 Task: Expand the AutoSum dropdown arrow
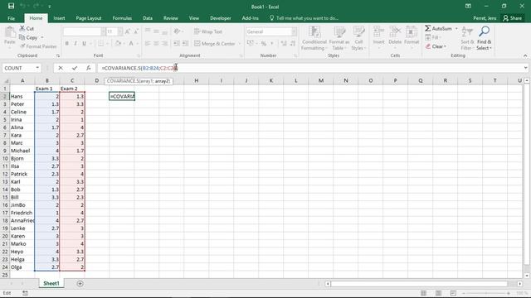click(456, 29)
